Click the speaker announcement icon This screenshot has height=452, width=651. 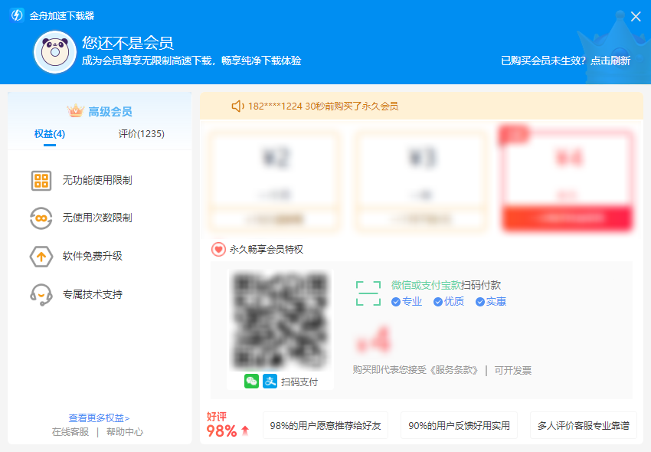click(238, 106)
